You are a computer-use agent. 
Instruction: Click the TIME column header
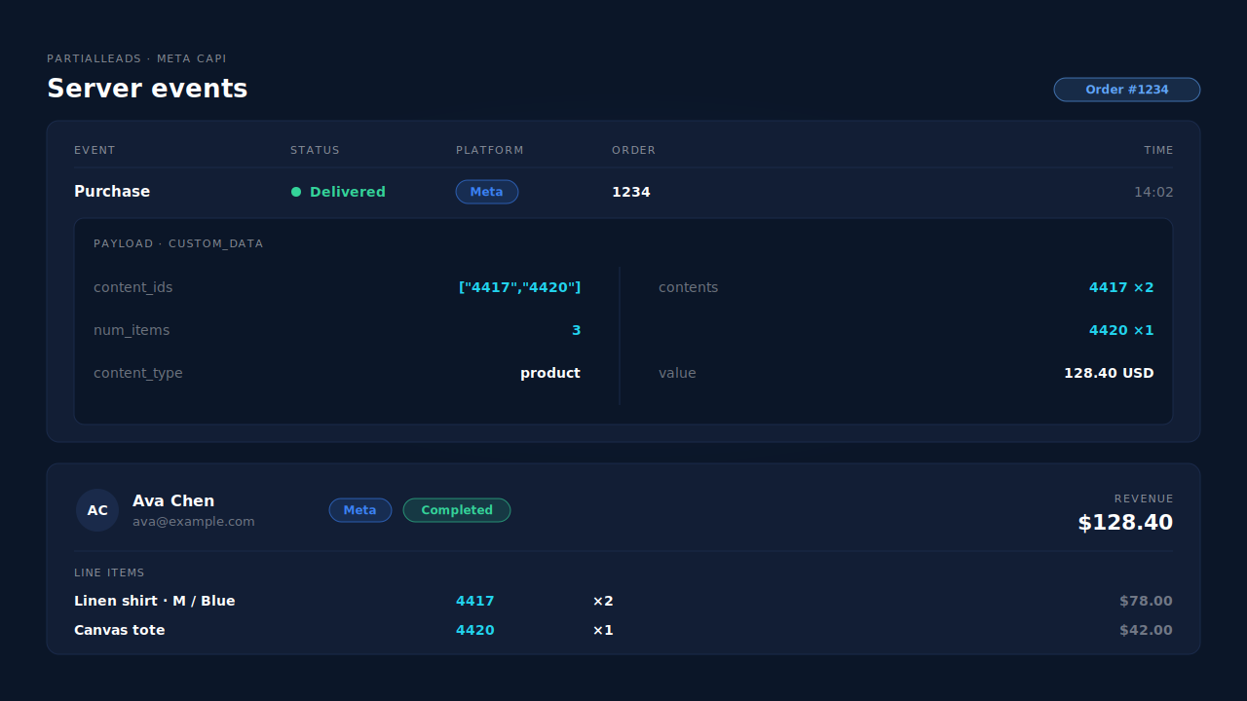click(x=1158, y=150)
